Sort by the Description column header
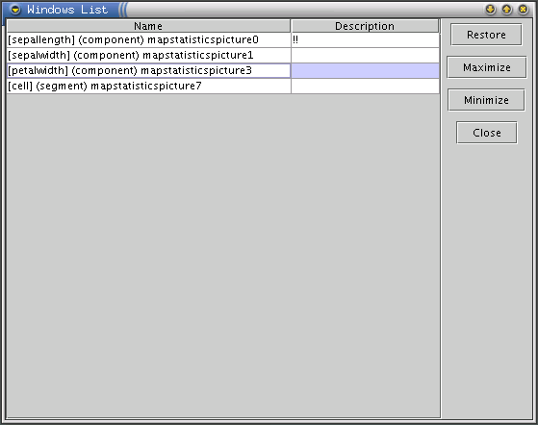538x425 pixels. pyautogui.click(x=365, y=26)
